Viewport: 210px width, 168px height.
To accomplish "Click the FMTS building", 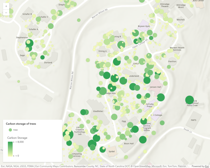I will click(193, 120).
